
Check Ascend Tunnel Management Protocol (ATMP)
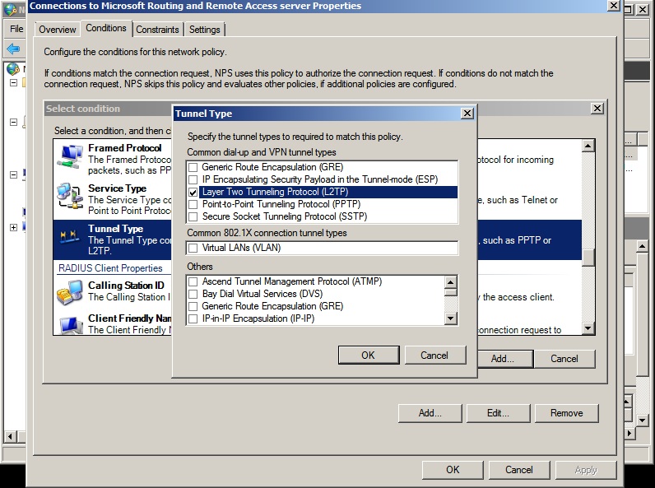click(193, 281)
